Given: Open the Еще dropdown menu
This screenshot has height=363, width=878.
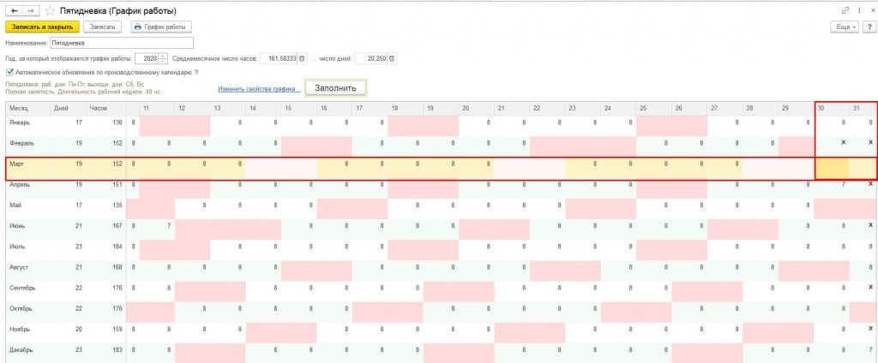Looking at the screenshot, I should (x=843, y=27).
